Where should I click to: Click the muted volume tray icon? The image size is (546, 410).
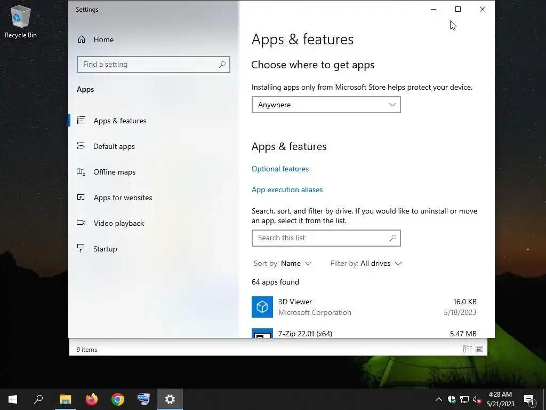477,399
